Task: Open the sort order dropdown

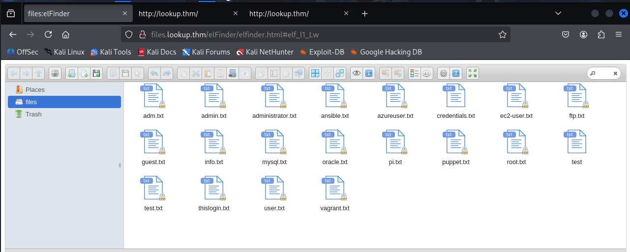Action: (x=427, y=74)
